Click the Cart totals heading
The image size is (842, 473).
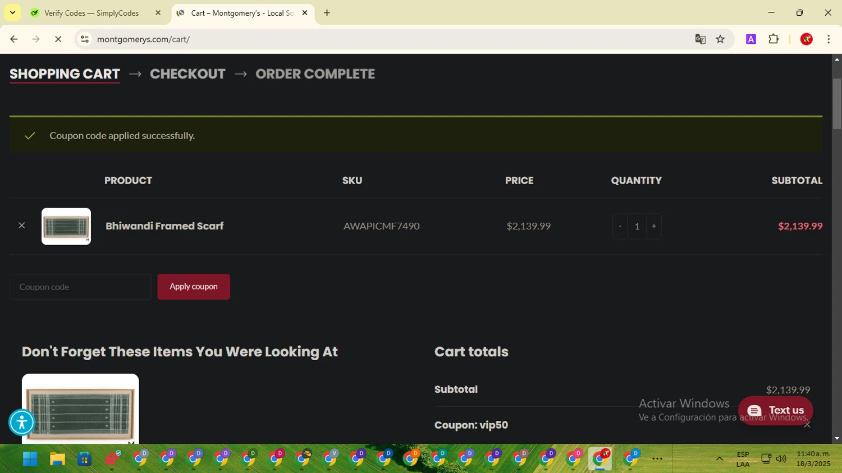pos(472,352)
